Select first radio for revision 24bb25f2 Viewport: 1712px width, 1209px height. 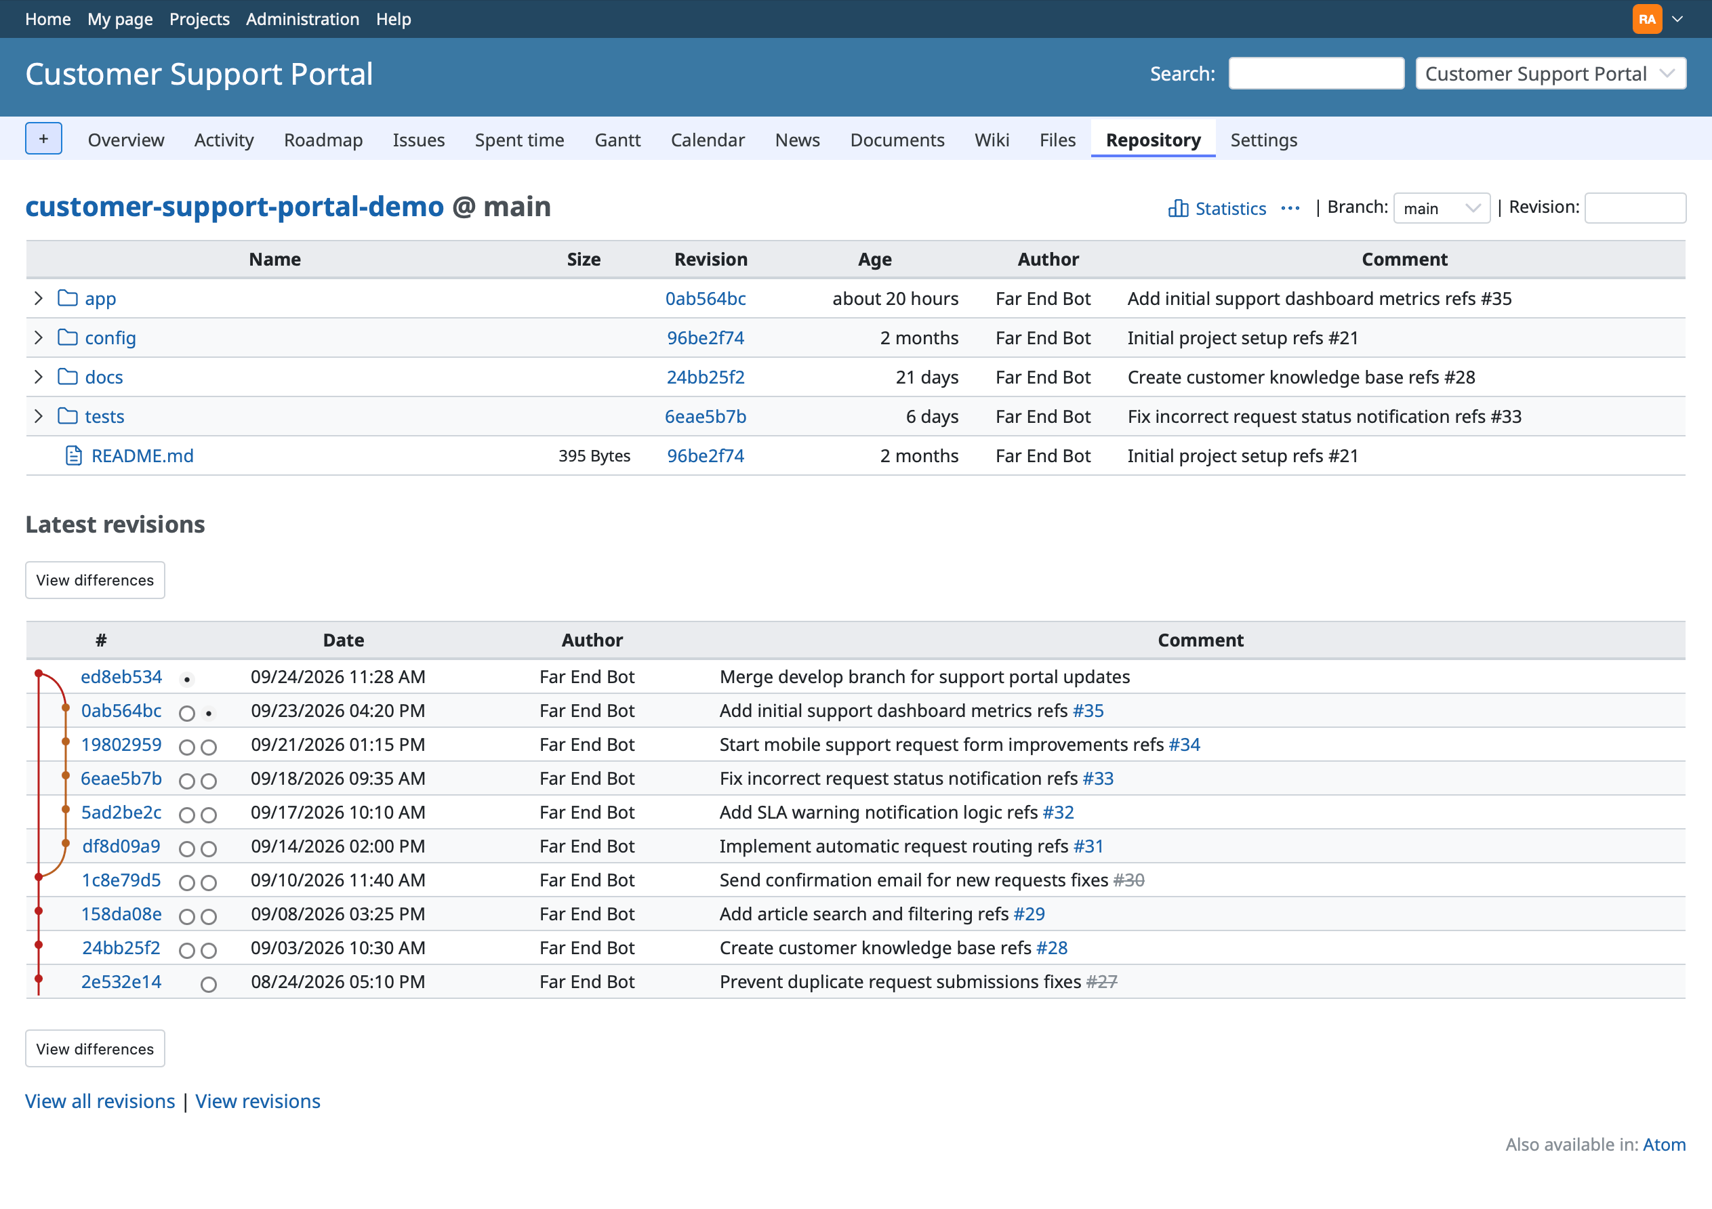(x=186, y=950)
